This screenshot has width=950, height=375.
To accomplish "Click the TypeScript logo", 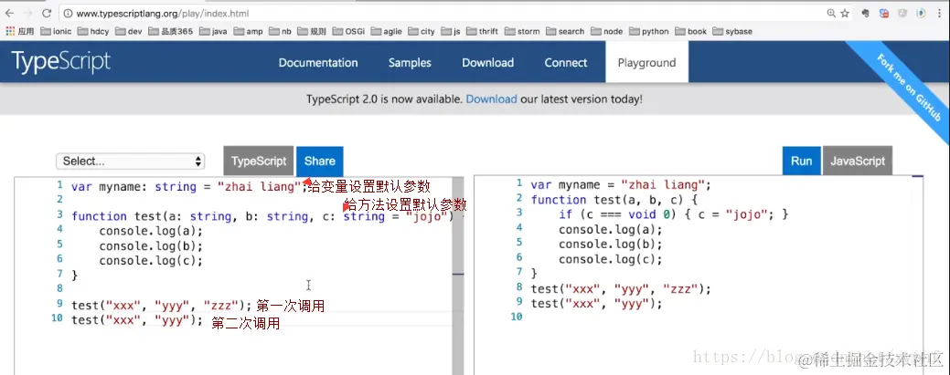I will pos(60,62).
